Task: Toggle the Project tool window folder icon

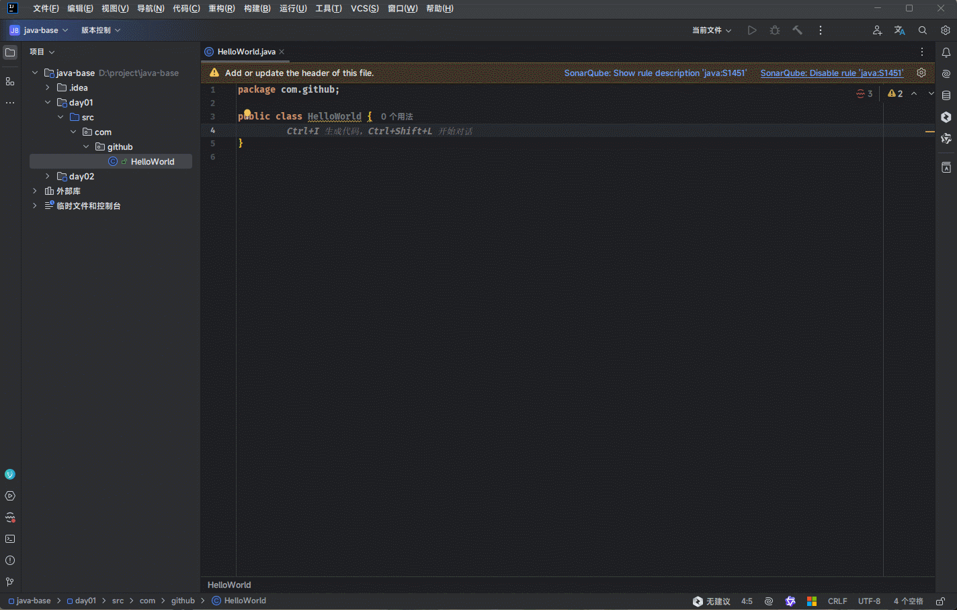Action: click(10, 52)
